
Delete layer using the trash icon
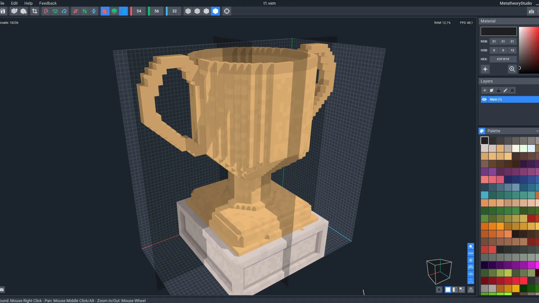coord(512,90)
